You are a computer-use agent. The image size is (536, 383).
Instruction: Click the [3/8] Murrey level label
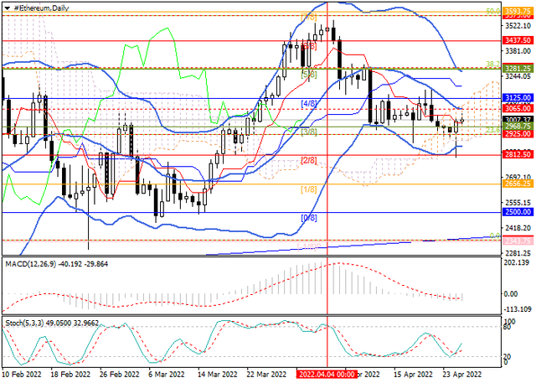point(309,132)
